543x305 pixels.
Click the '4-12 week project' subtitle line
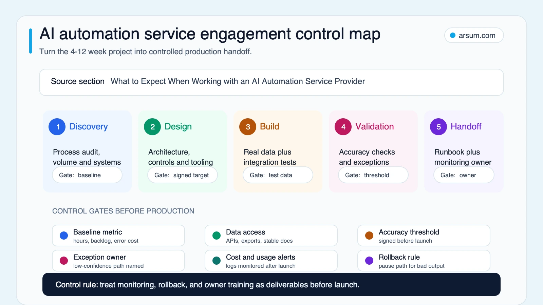click(x=146, y=52)
